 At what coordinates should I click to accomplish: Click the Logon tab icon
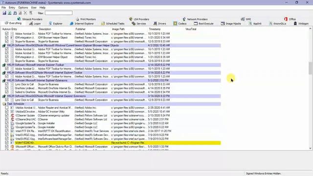(31, 23)
